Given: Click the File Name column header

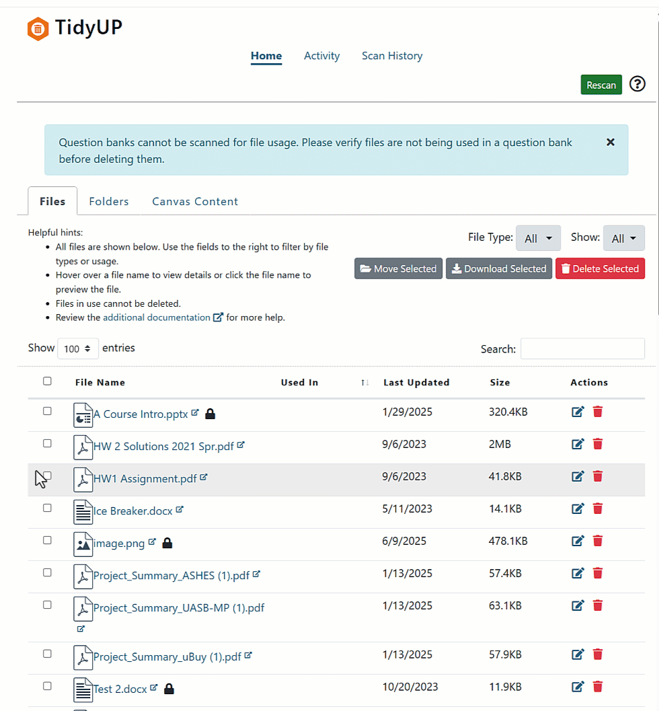Looking at the screenshot, I should point(100,382).
